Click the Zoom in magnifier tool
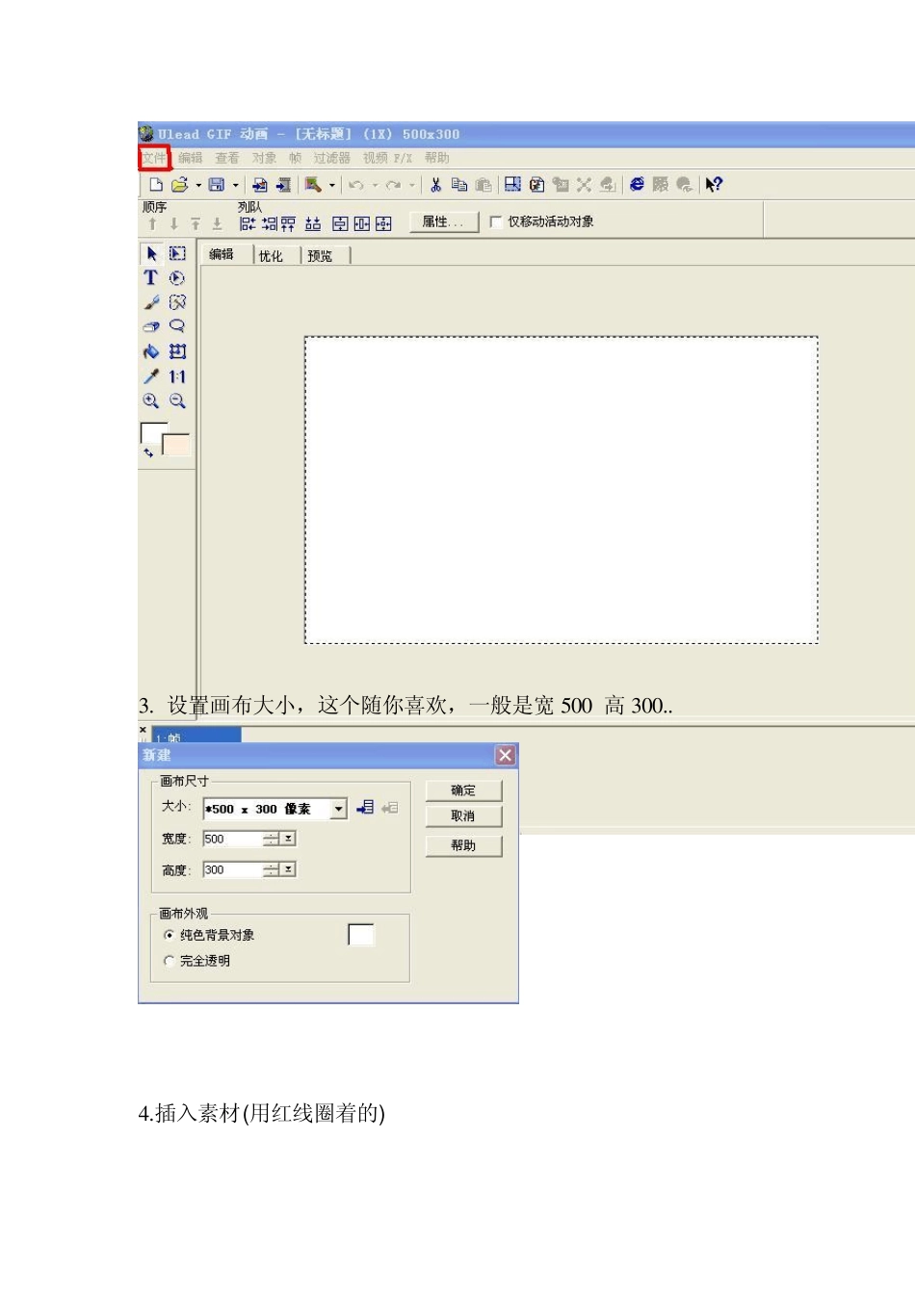915x1294 pixels. (151, 401)
